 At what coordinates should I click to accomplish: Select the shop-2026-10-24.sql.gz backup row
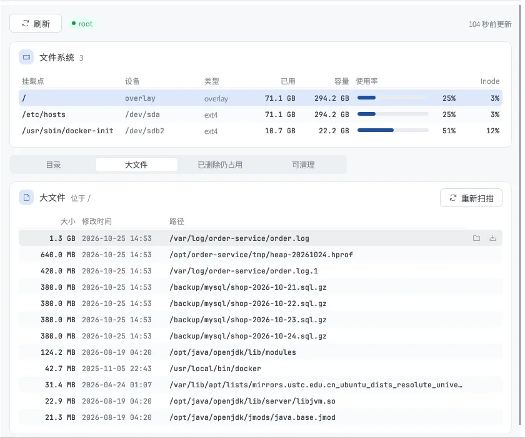click(261, 336)
